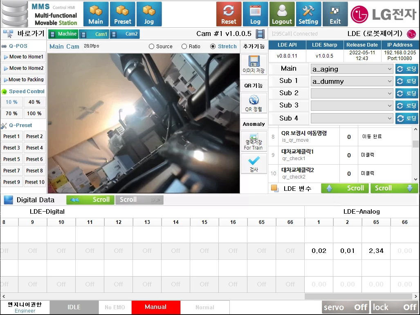420x315 pixels.
Task: Set speed control to 10 %
Action: 11,102
